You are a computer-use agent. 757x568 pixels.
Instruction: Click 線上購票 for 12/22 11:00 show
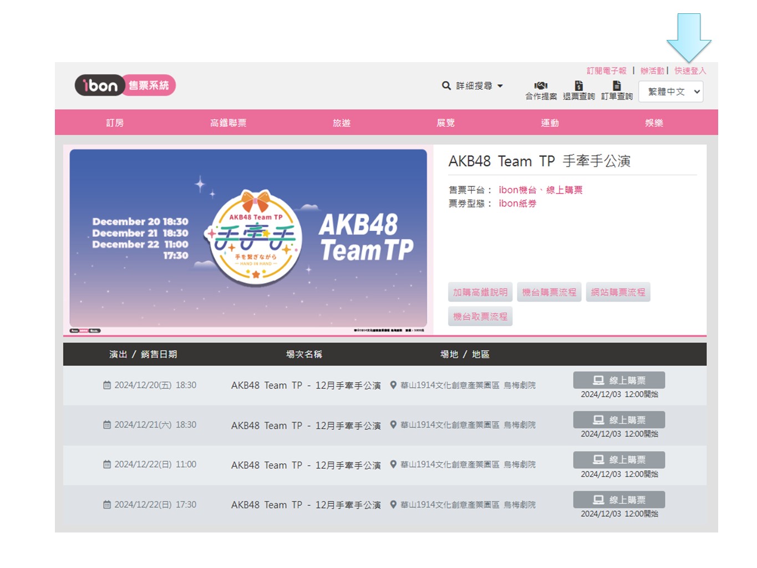point(619,460)
